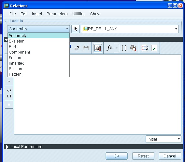
Task: Click the Reset button
Action: [x=143, y=156]
